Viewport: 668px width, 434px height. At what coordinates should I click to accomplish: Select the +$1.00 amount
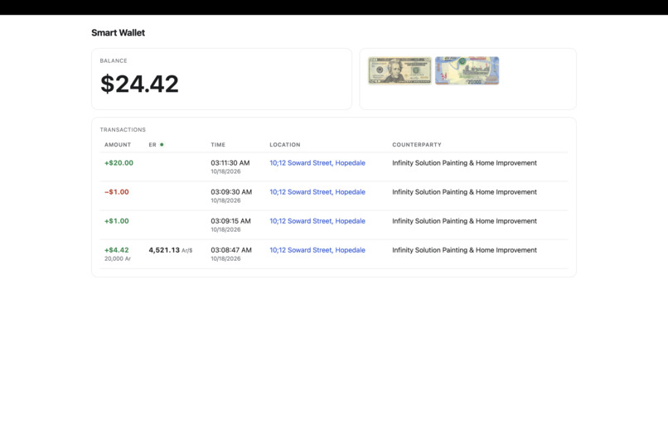coord(117,220)
